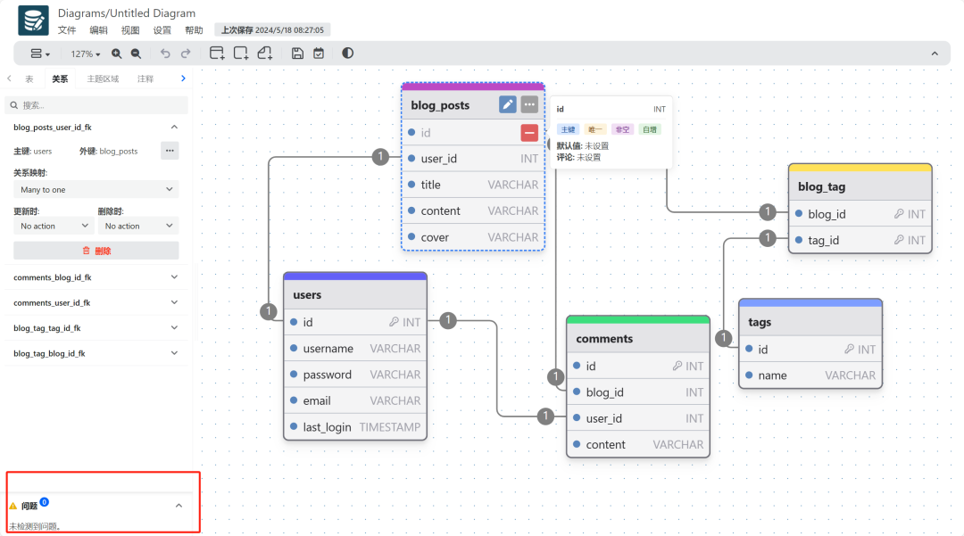Open the 更新时 No action dropdown

click(54, 227)
